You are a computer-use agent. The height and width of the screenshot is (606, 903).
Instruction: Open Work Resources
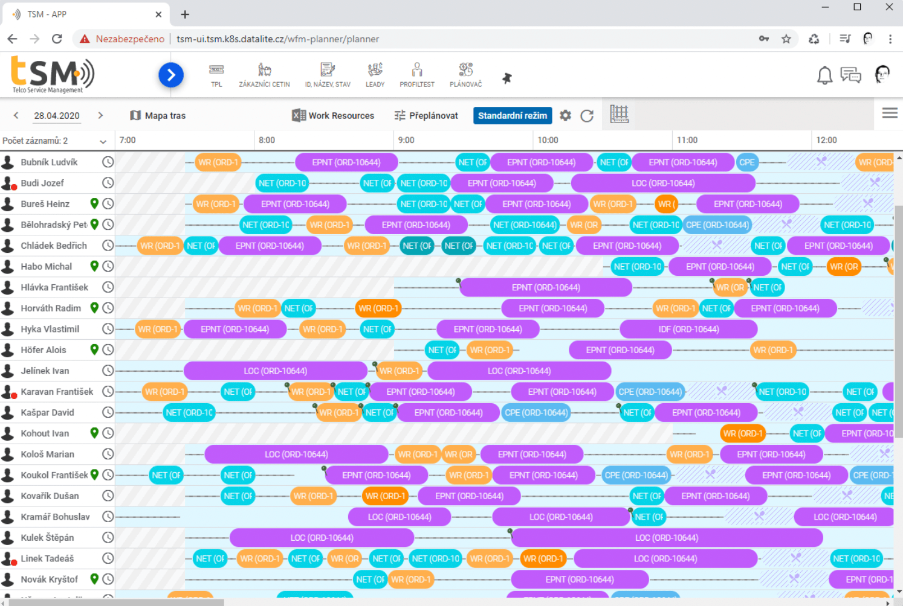(333, 115)
